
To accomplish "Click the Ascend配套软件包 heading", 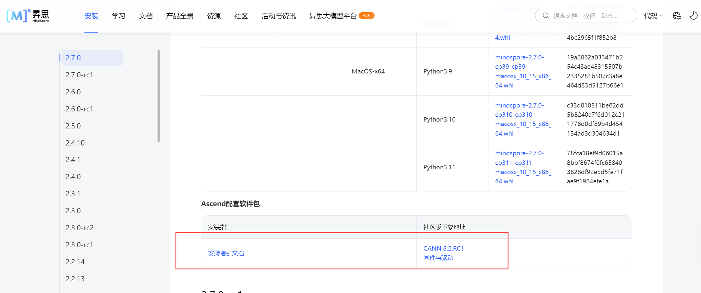I will [x=230, y=204].
